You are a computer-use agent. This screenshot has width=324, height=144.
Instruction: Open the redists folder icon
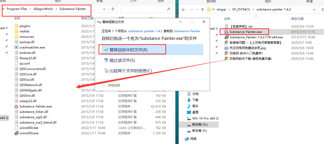[x=16, y=31]
